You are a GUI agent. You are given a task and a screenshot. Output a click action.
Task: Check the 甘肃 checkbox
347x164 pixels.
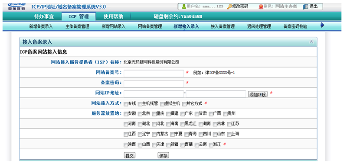pyautogui.click(x=197, y=114)
